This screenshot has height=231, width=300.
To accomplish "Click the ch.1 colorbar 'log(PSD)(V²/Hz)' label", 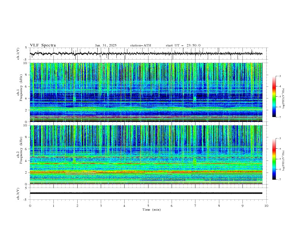I will click(283, 99).
